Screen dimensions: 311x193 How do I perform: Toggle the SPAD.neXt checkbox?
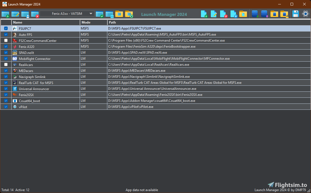tap(6, 52)
